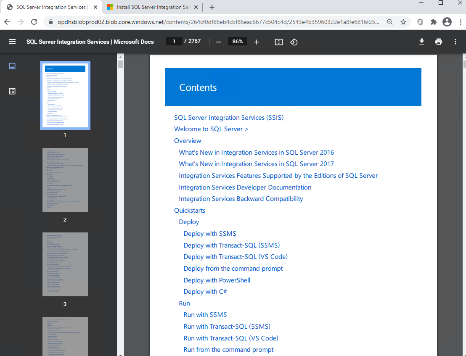
Task: Click the page number input field
Action: (x=174, y=42)
